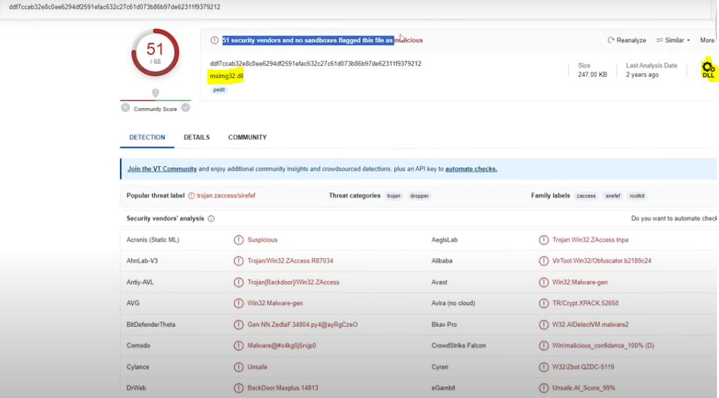Open the COMMUNITY tab
This screenshot has height=398, width=719.
coord(247,137)
